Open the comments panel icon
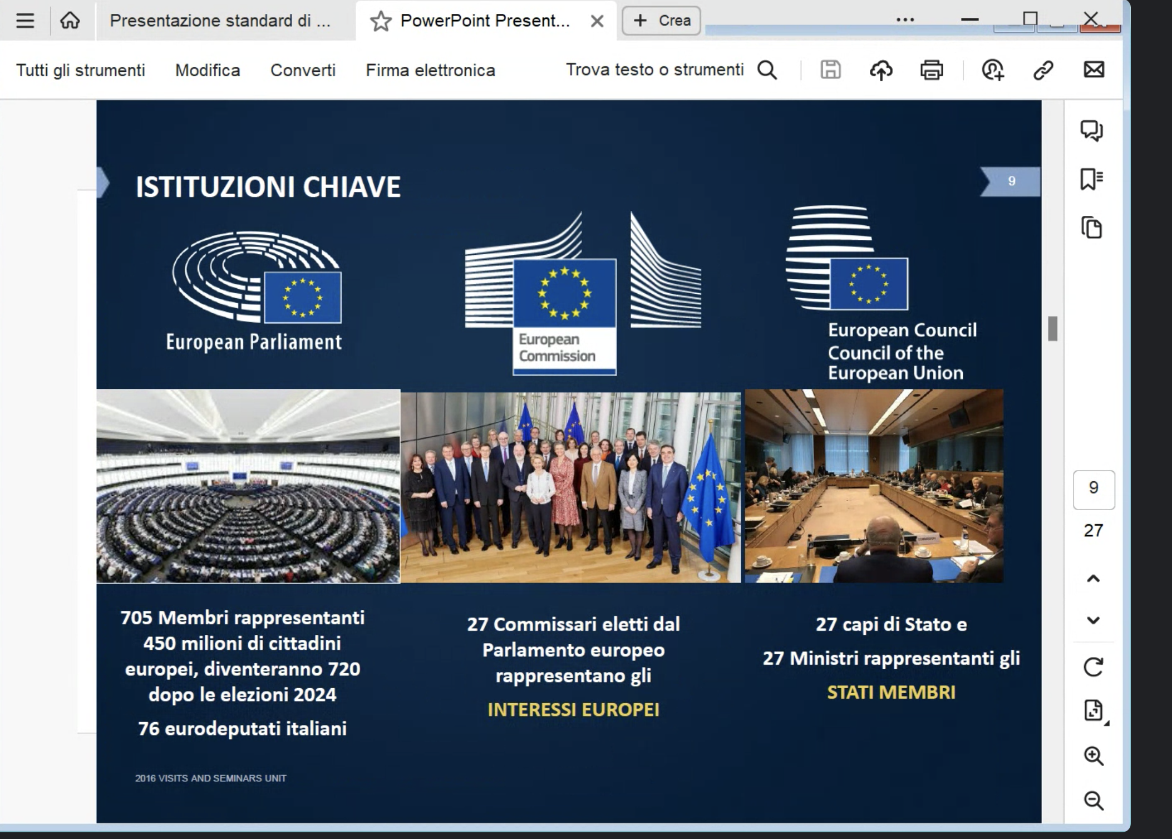The image size is (1172, 839). pos(1092,131)
